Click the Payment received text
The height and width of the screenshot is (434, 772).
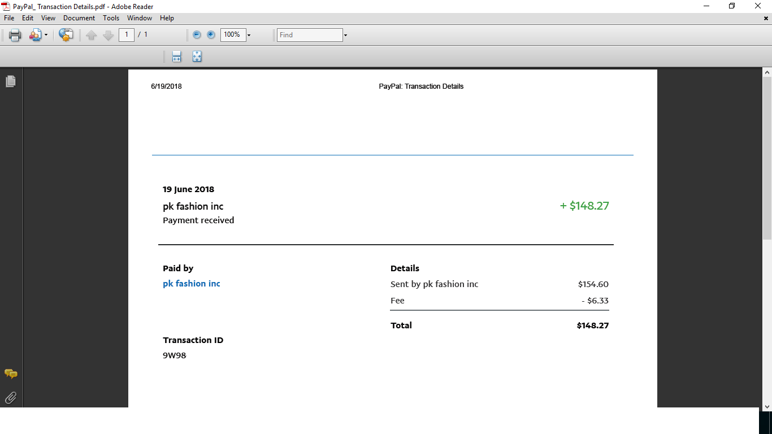(198, 220)
